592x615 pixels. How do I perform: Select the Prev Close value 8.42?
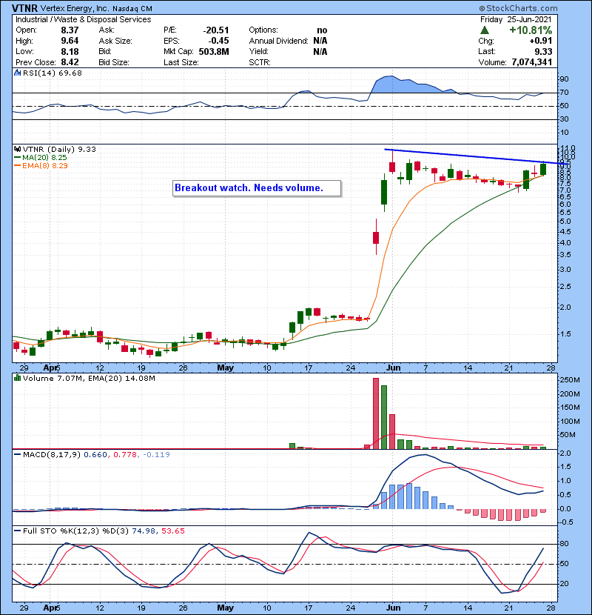click(70, 62)
